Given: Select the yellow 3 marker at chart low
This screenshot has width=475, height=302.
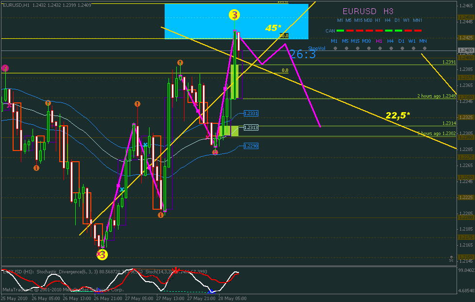Looking at the screenshot, I should tap(102, 254).
